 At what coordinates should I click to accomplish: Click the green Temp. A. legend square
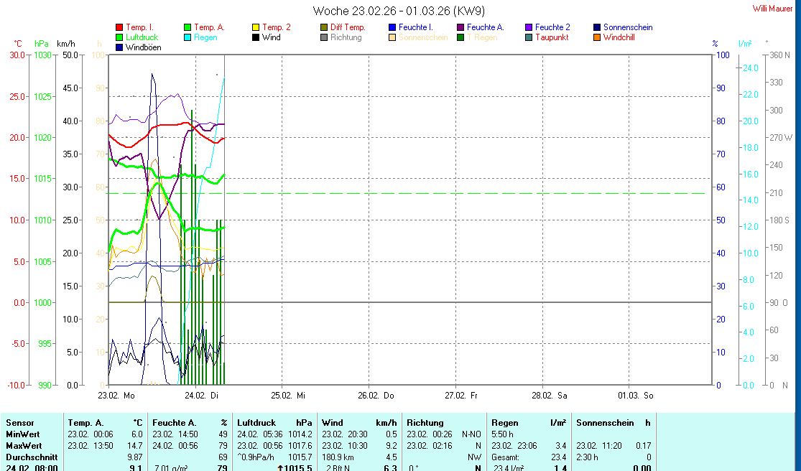point(187,27)
